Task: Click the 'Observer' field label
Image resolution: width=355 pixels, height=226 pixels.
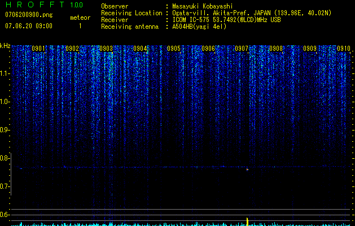Action: click(x=115, y=6)
